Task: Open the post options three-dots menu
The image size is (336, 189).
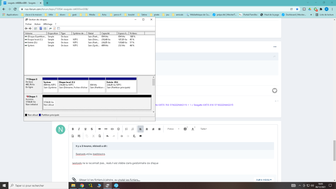Action: (x=275, y=47)
